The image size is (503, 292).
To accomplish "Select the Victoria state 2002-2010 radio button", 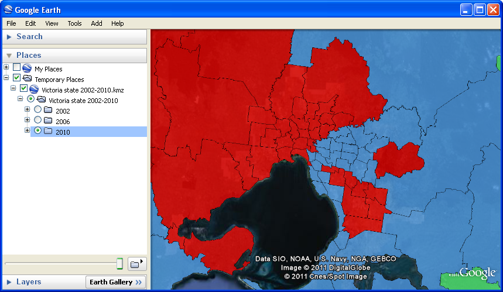I will pyautogui.click(x=31, y=99).
